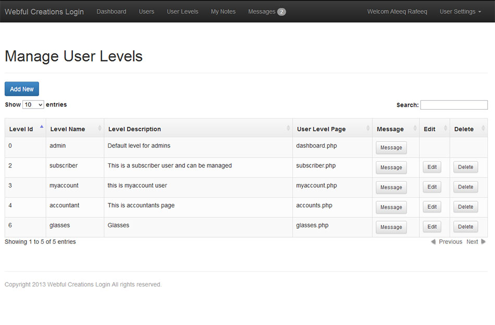Click the User Level Page sort icon
Image resolution: width=495 pixels, height=325 pixels.
tap(368, 128)
